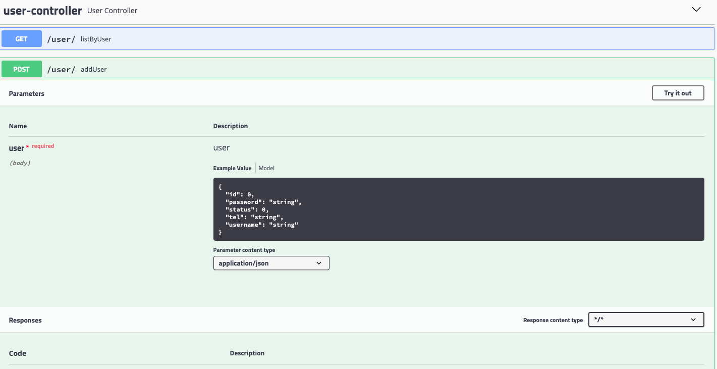Click the green POST method badge
The width and height of the screenshot is (717, 369).
[22, 69]
